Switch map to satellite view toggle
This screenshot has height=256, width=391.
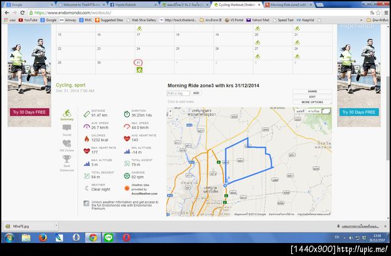pyautogui.click(x=313, y=111)
